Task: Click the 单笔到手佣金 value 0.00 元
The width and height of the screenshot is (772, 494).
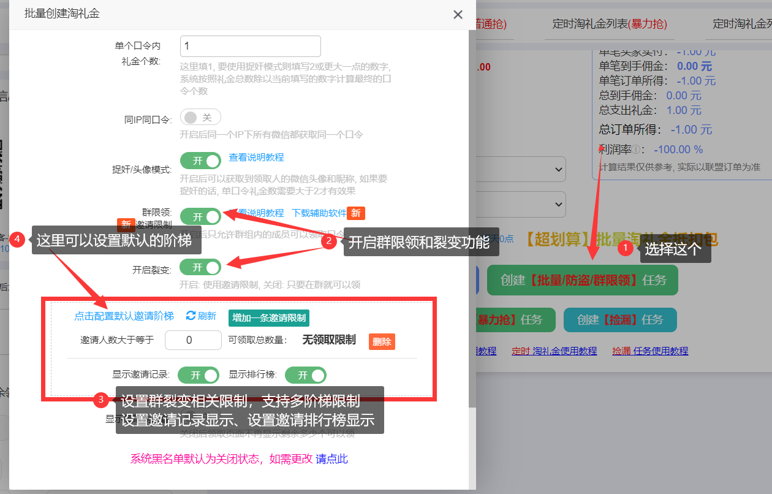Action: point(694,66)
